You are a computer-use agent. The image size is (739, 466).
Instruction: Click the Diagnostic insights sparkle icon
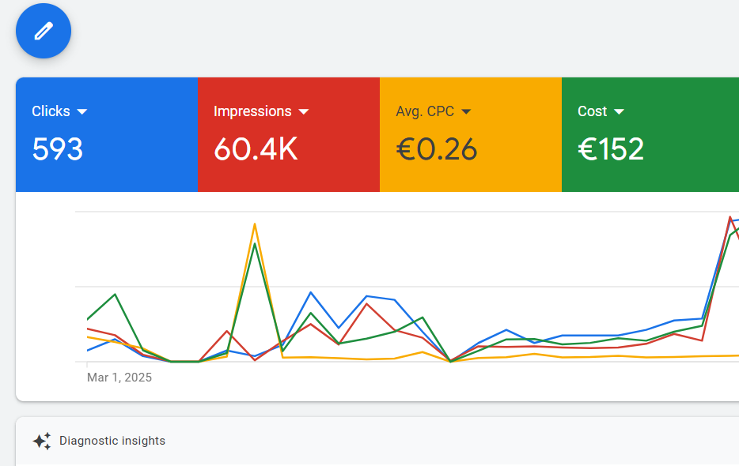[42, 441]
